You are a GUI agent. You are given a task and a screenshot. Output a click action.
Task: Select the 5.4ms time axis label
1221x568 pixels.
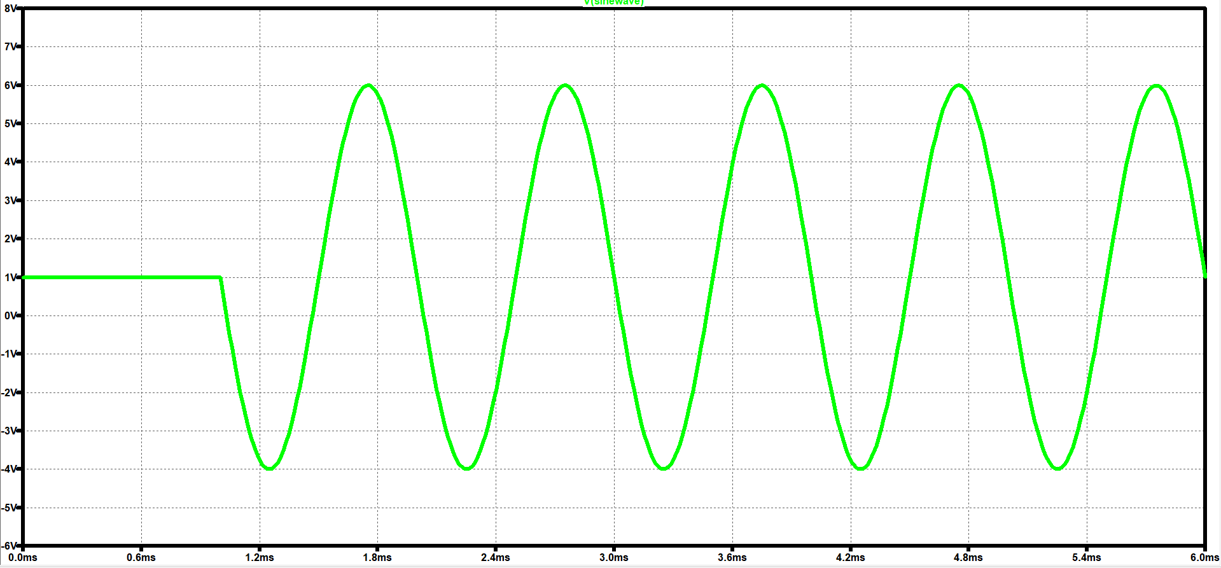1087,558
